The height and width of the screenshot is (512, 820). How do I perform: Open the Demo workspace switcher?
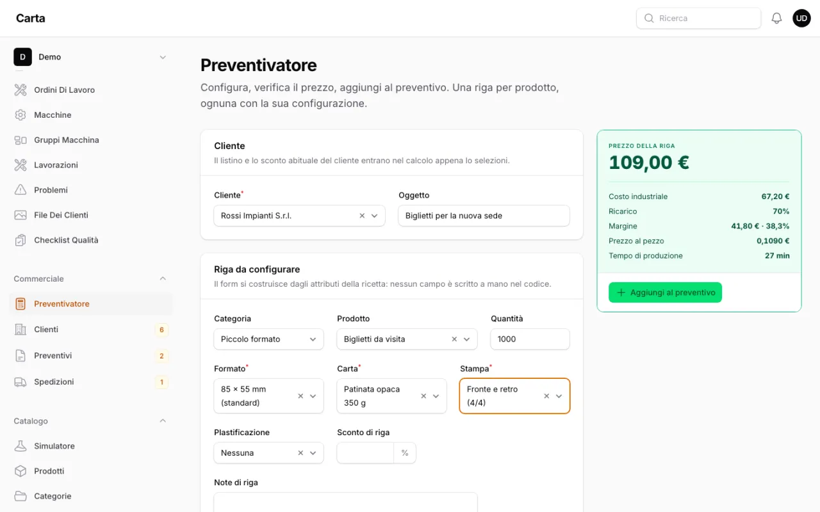click(x=90, y=57)
